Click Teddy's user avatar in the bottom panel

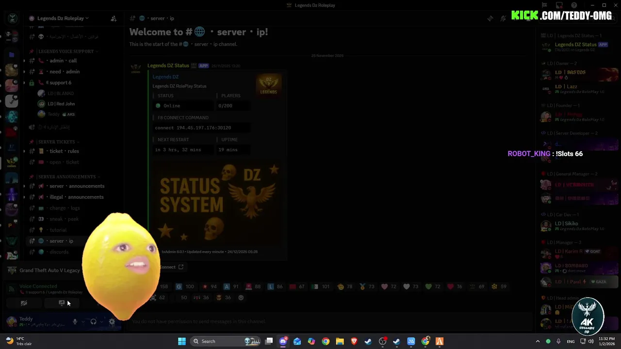tap(12, 321)
